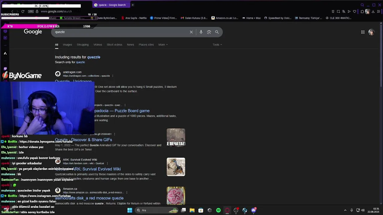Open a new browser tab with plus
The height and width of the screenshot is (215, 383).
tap(133, 5)
